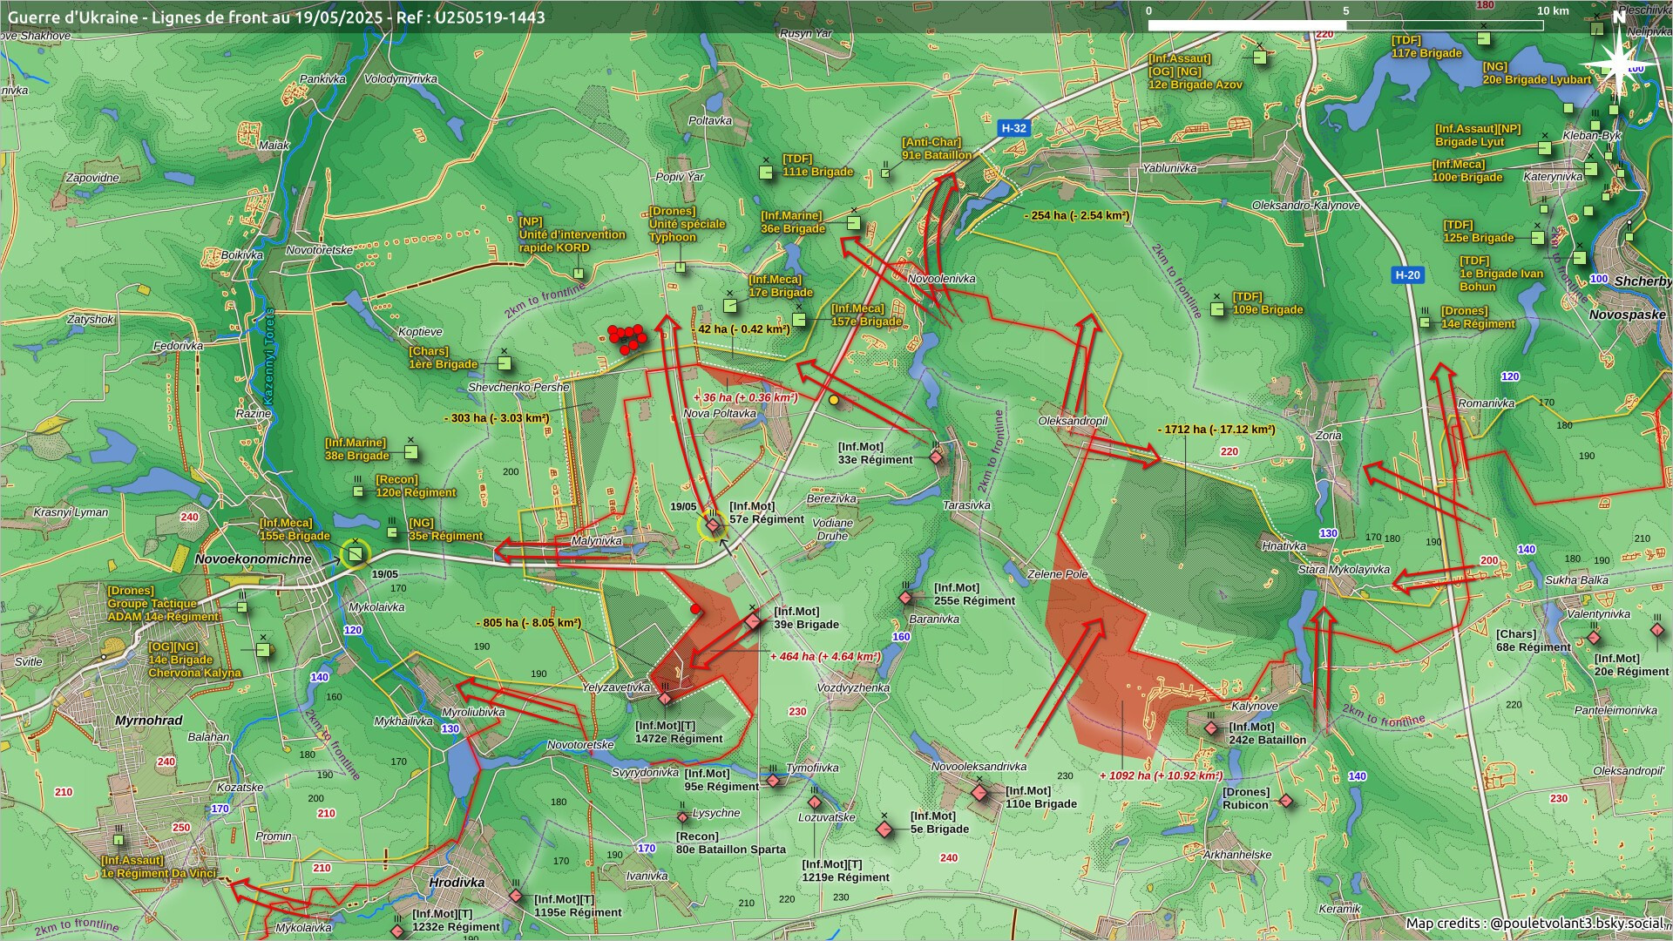
Task: Click the 1472e Régiment red diamond marker
Action: coord(665,699)
